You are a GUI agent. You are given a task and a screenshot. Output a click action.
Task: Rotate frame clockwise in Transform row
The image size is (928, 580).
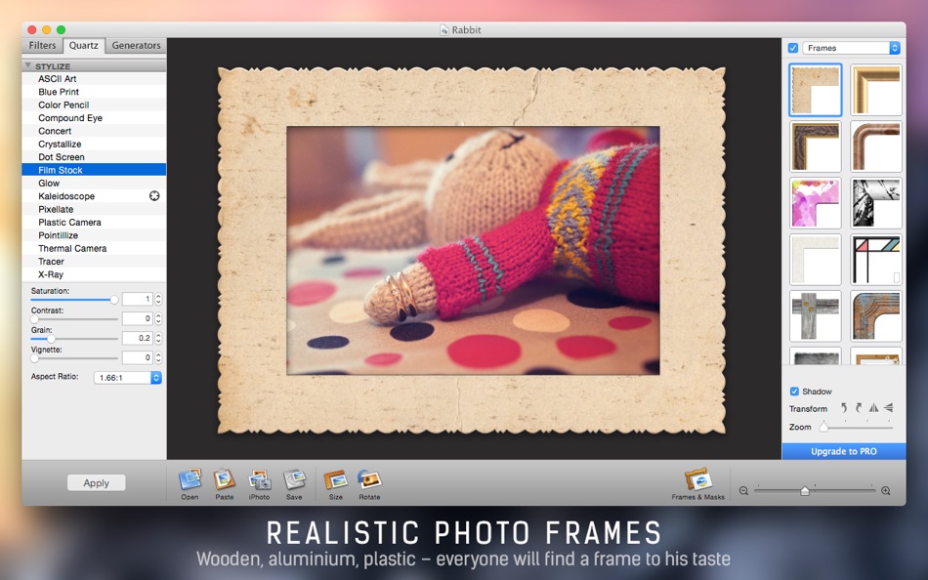pyautogui.click(x=859, y=408)
